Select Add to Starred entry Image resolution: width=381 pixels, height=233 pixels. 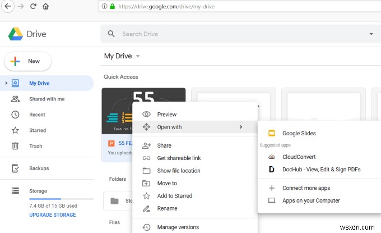195,196
